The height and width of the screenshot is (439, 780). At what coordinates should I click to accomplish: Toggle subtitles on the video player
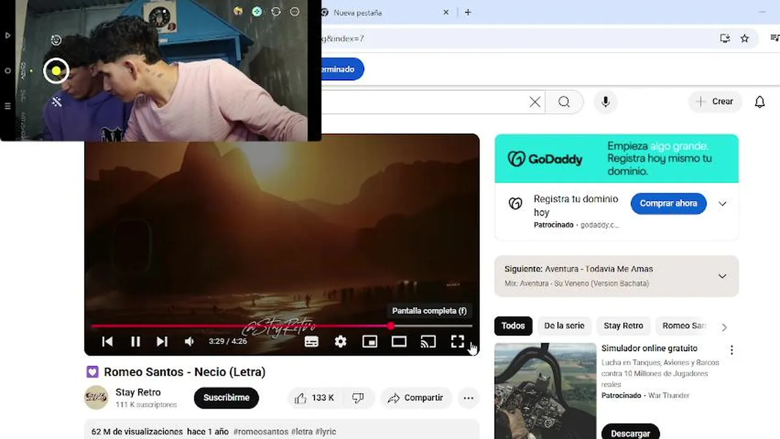[x=311, y=341]
